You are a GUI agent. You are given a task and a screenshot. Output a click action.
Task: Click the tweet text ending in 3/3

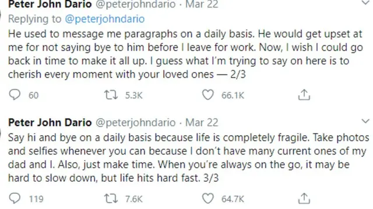[188, 158]
